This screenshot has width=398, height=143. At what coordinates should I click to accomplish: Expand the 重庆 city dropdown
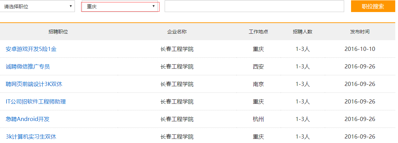[x=120, y=6]
